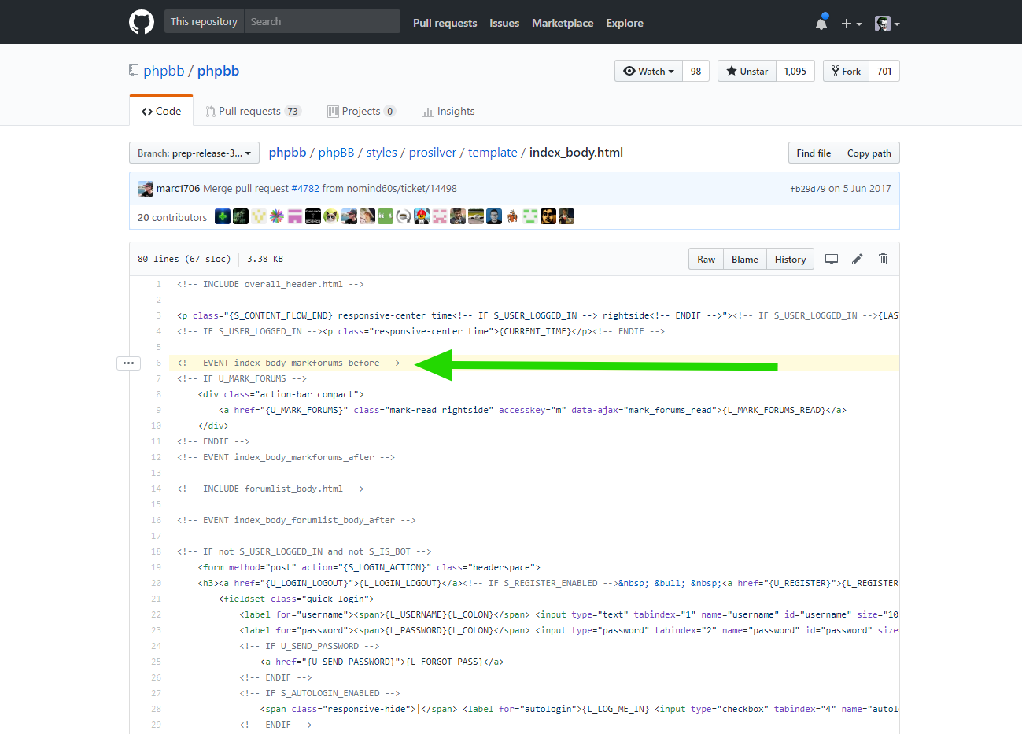1022x734 pixels.
Task: Click 'EVENT index_body_forumlist_body_after' code line
Action: (x=297, y=520)
